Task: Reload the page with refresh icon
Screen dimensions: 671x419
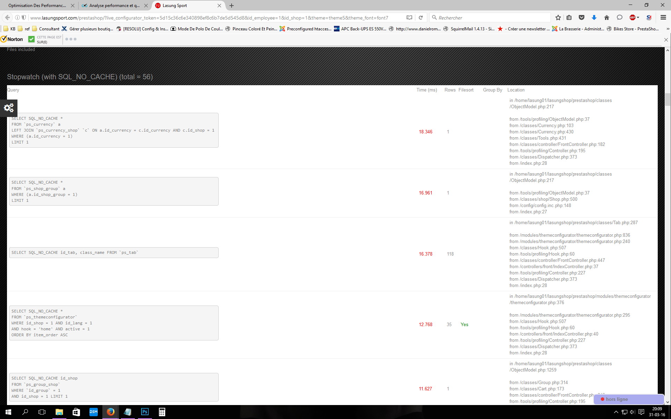Action: click(421, 17)
